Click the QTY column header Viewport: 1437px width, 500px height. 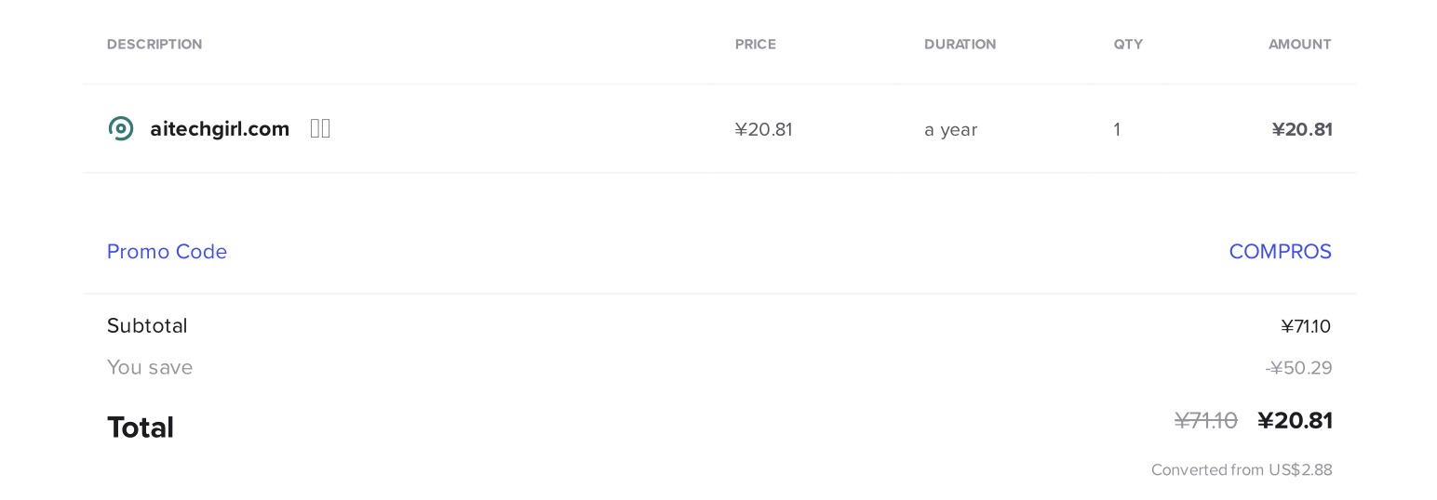(x=1128, y=45)
